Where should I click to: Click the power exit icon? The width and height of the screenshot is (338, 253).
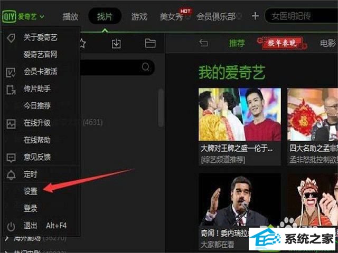tap(11, 227)
